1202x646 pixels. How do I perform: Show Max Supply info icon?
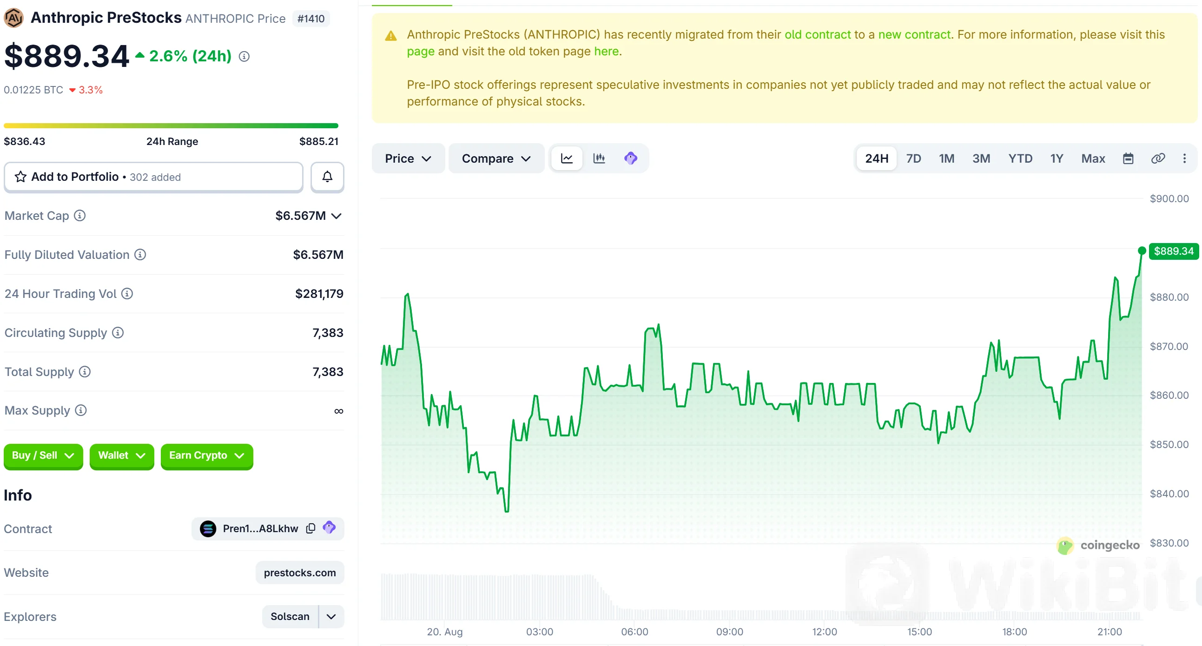tap(81, 410)
